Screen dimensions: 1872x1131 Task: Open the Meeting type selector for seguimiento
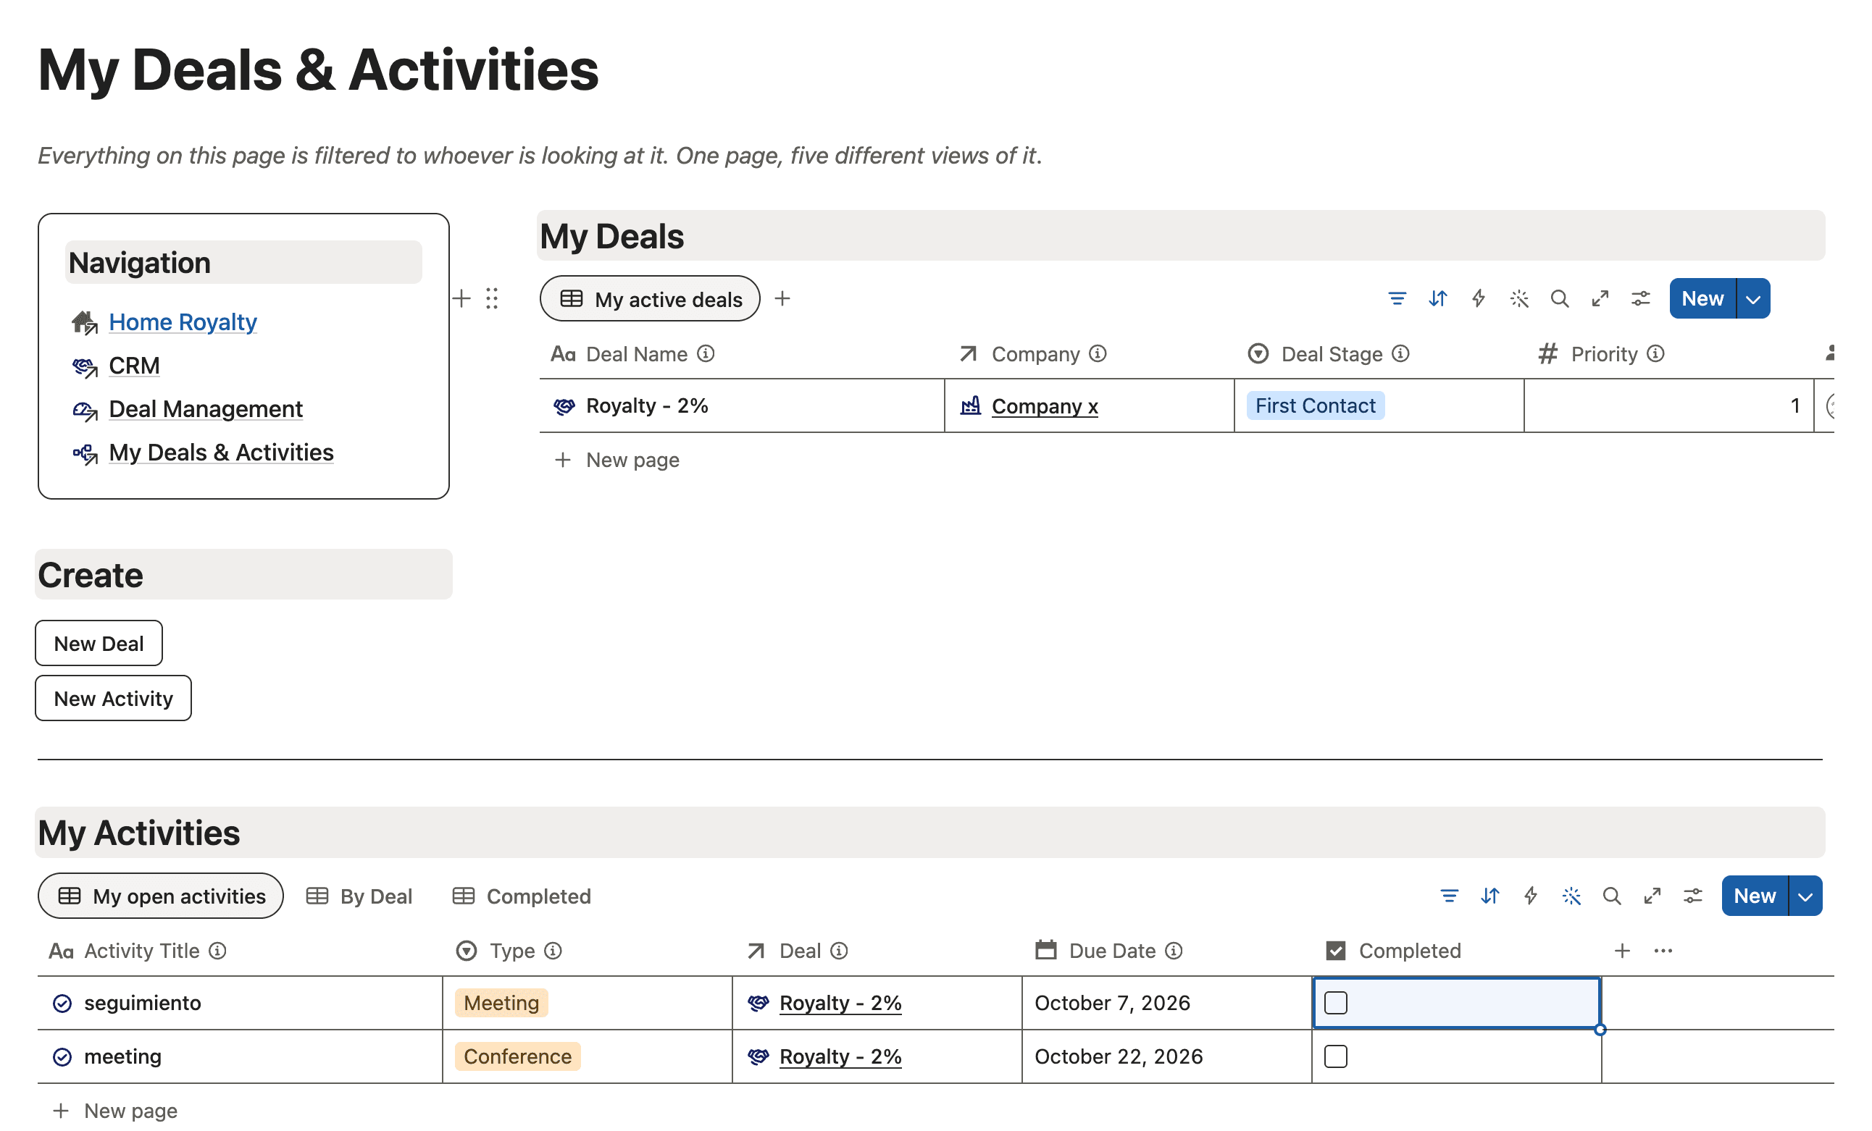tap(501, 1003)
